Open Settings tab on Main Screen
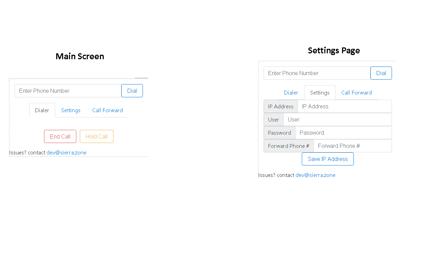The width and height of the screenshot is (444, 277). coord(71,110)
